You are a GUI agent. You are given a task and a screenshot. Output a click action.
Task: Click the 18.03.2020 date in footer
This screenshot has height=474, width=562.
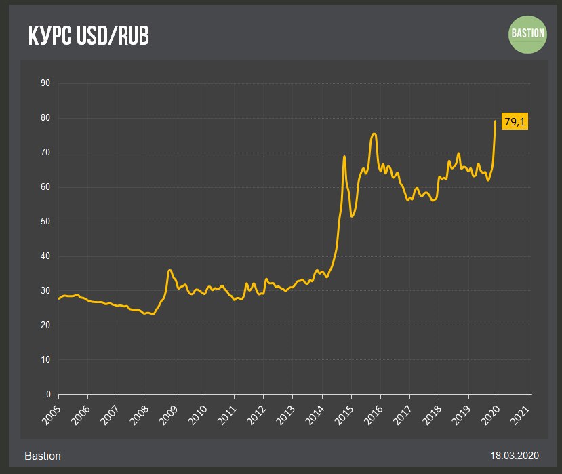point(513,455)
